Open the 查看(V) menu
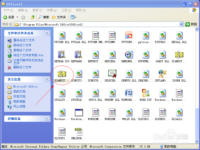The width and height of the screenshot is (200, 150). 37,10
